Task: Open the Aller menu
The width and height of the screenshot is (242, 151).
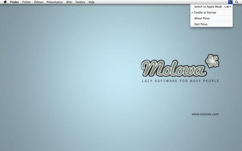Action: tap(69, 2)
